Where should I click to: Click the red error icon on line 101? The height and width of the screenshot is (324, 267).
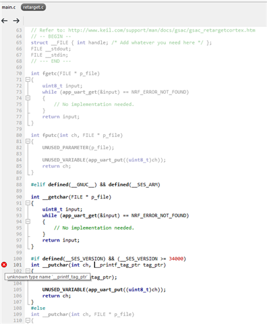tap(4, 265)
